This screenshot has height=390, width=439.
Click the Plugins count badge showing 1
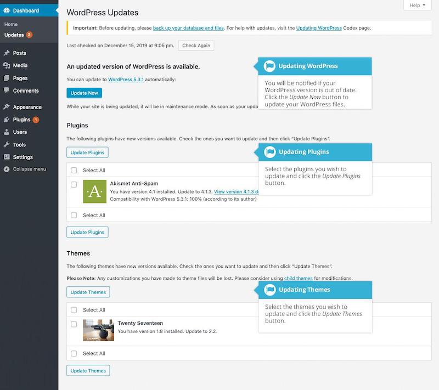tap(36, 120)
